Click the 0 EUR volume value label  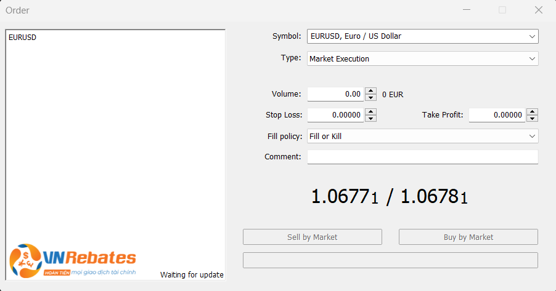click(393, 95)
